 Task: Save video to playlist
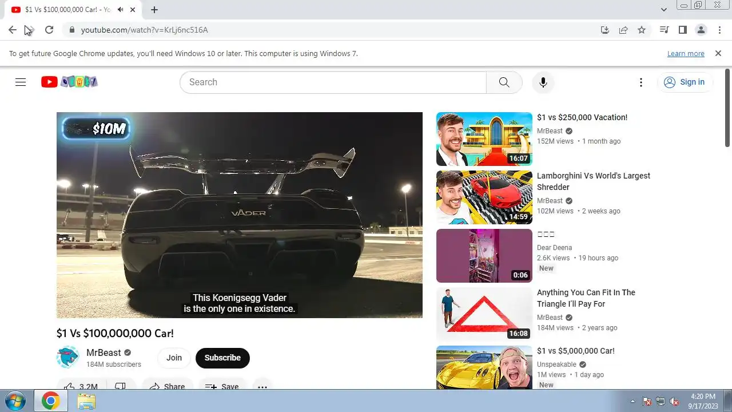click(222, 387)
